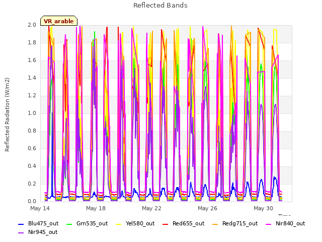Click the 0.6 y-axis tick label
The image size is (322, 242).
click(x=32, y=149)
